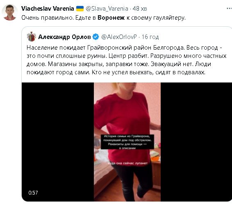
Task: Click the right black letterbox area of the video
Action: tap(196, 142)
